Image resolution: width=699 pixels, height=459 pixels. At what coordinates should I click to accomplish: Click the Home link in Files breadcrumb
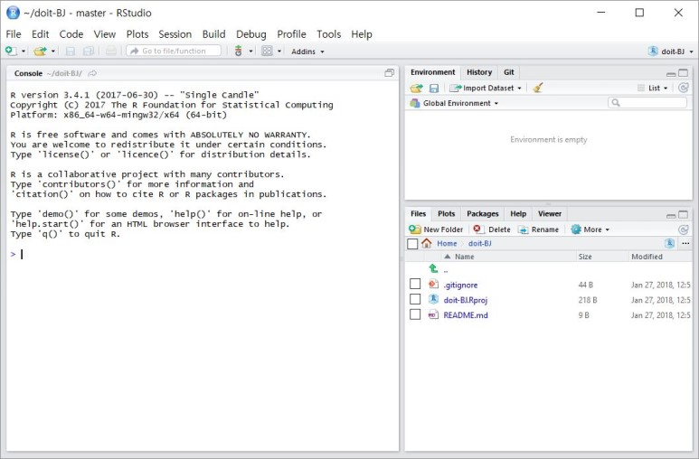[447, 244]
